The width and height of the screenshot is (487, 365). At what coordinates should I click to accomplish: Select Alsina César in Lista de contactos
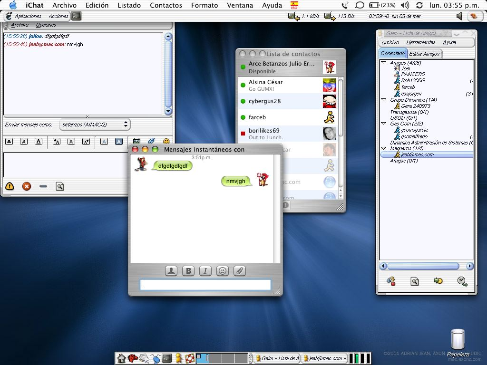tap(288, 85)
